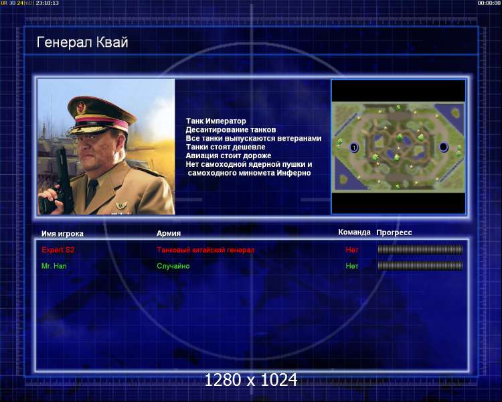
Task: Click Все танки выпускаются ветеранами line
Action: pyautogui.click(x=254, y=139)
